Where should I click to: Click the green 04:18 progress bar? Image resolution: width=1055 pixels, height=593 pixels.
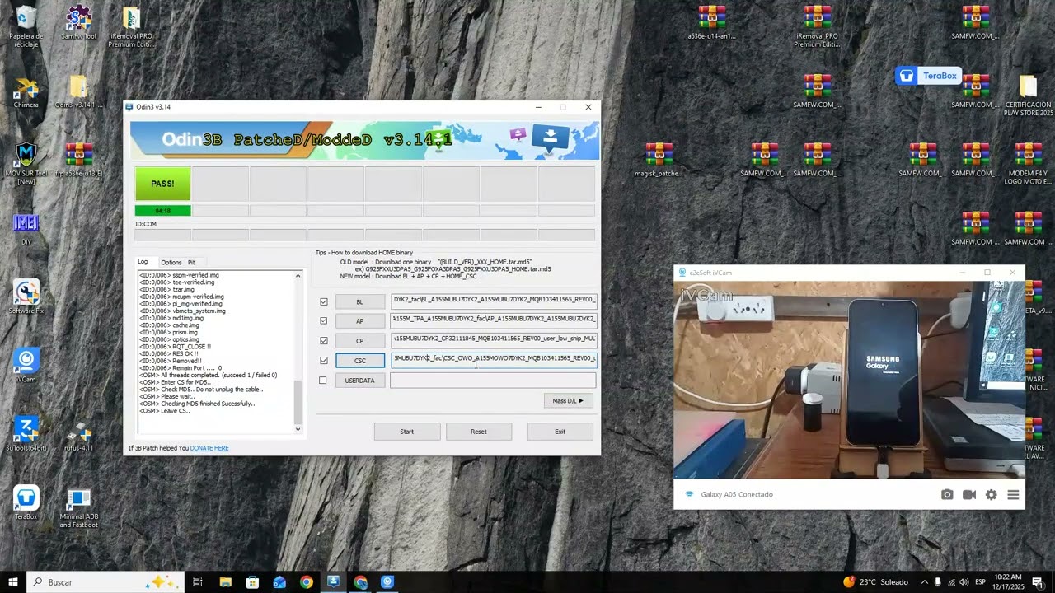pyautogui.click(x=162, y=211)
